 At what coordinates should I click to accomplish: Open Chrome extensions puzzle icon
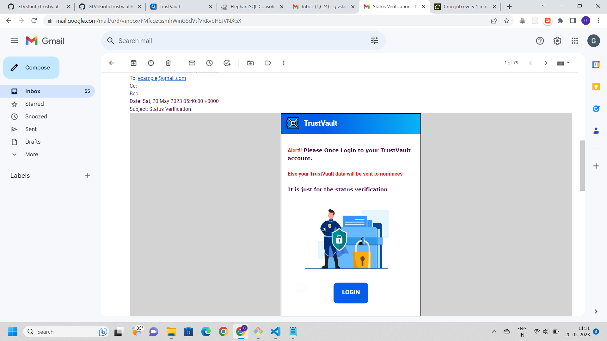tap(560, 21)
